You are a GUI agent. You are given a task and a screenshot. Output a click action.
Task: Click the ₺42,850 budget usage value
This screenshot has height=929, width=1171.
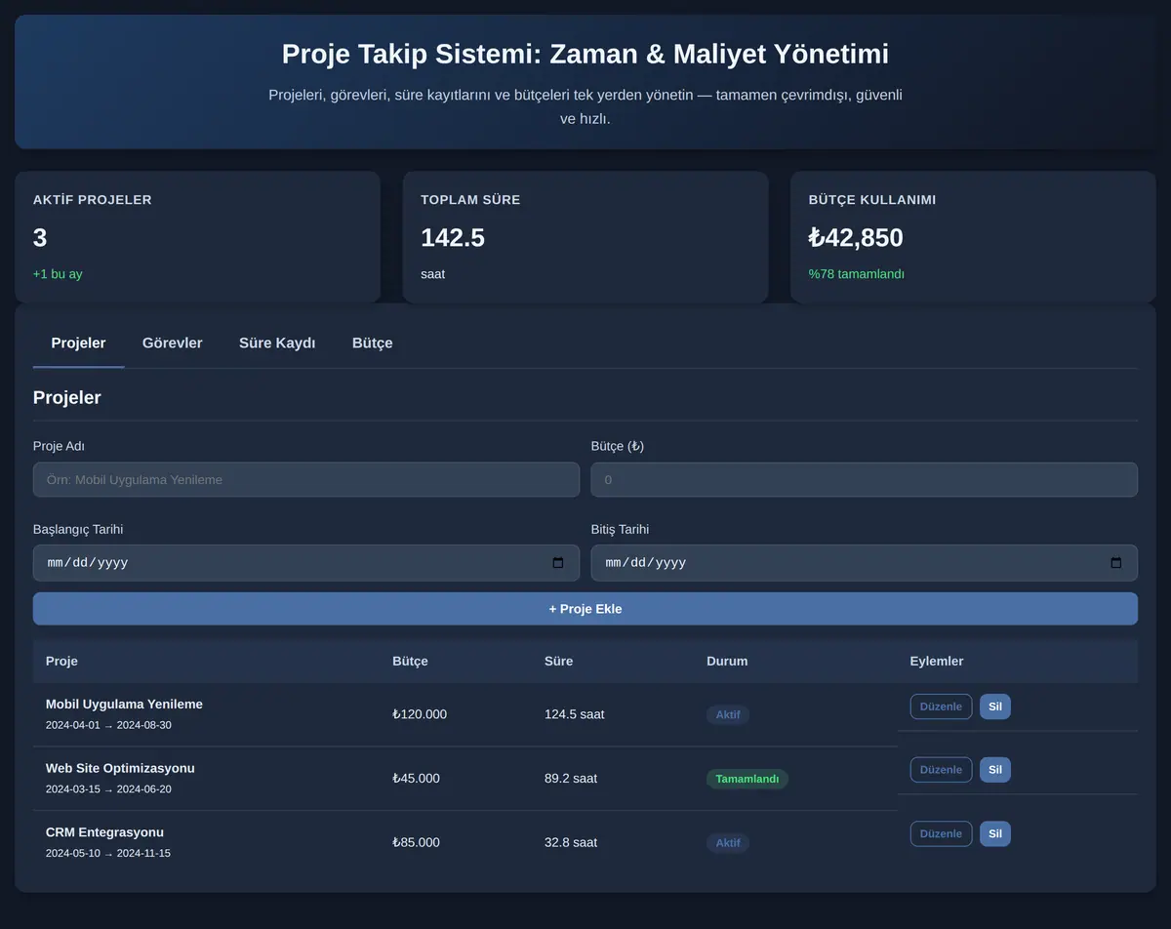[856, 238]
